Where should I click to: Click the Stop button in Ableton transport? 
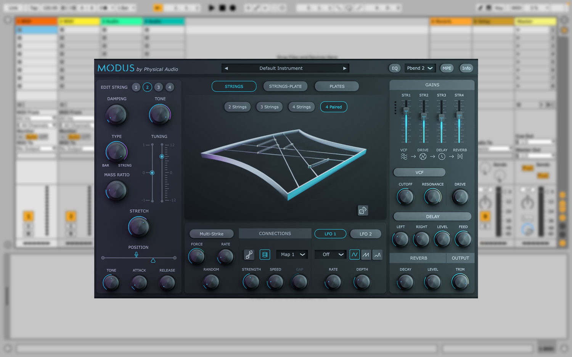click(x=222, y=8)
